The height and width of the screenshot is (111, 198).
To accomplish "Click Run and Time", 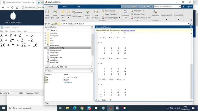I will click(138, 14).
